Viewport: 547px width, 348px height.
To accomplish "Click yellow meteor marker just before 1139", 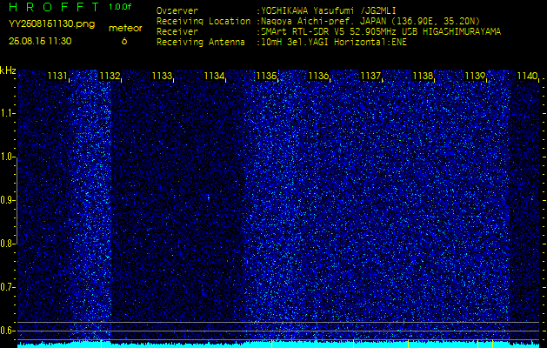I will point(477,344).
